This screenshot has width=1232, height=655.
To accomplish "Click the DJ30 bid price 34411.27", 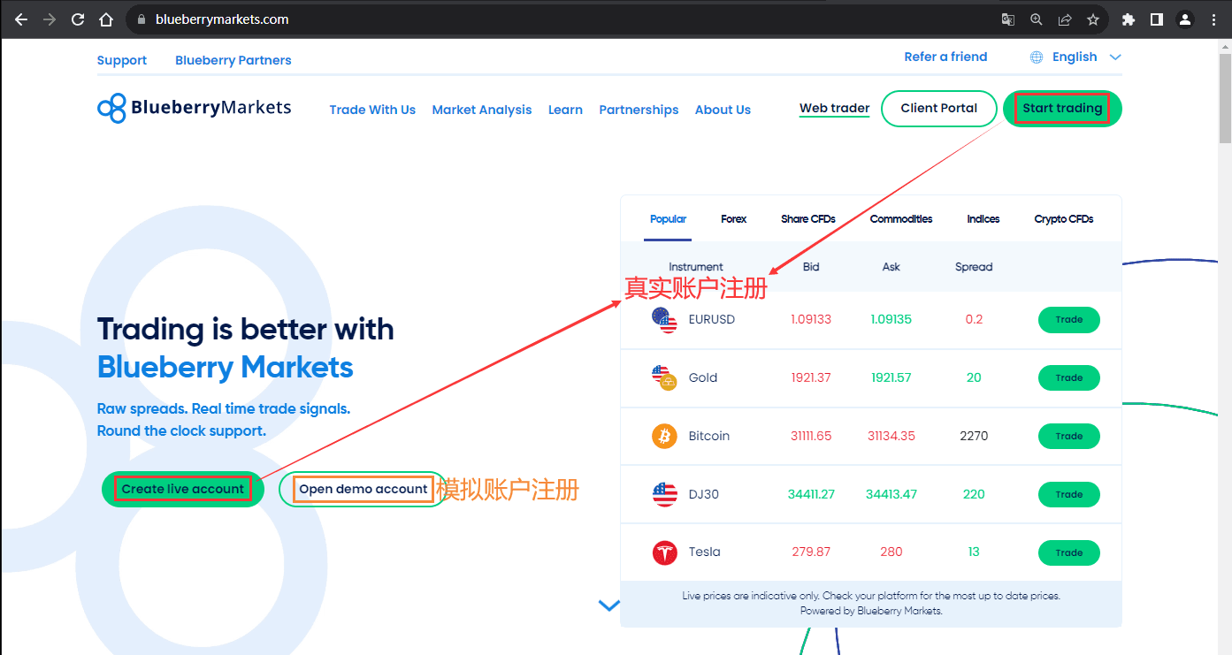I will click(x=811, y=494).
